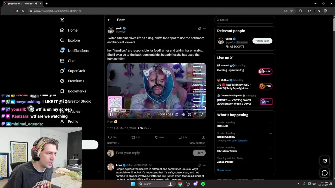Open Chrome from the taskbar
Screen dimensions: 335x188
pos(180,184)
